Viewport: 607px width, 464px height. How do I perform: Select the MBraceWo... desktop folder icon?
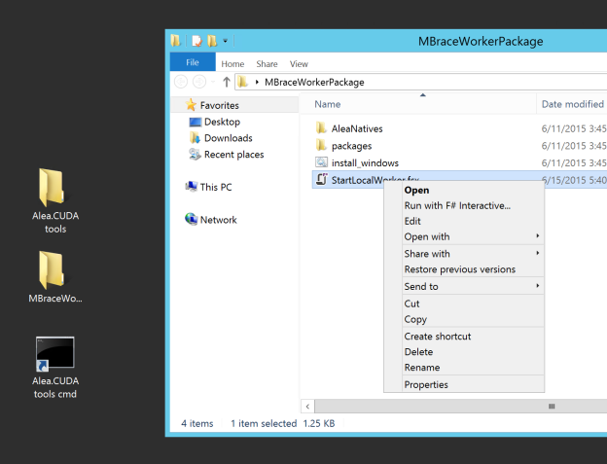pyautogui.click(x=55, y=276)
